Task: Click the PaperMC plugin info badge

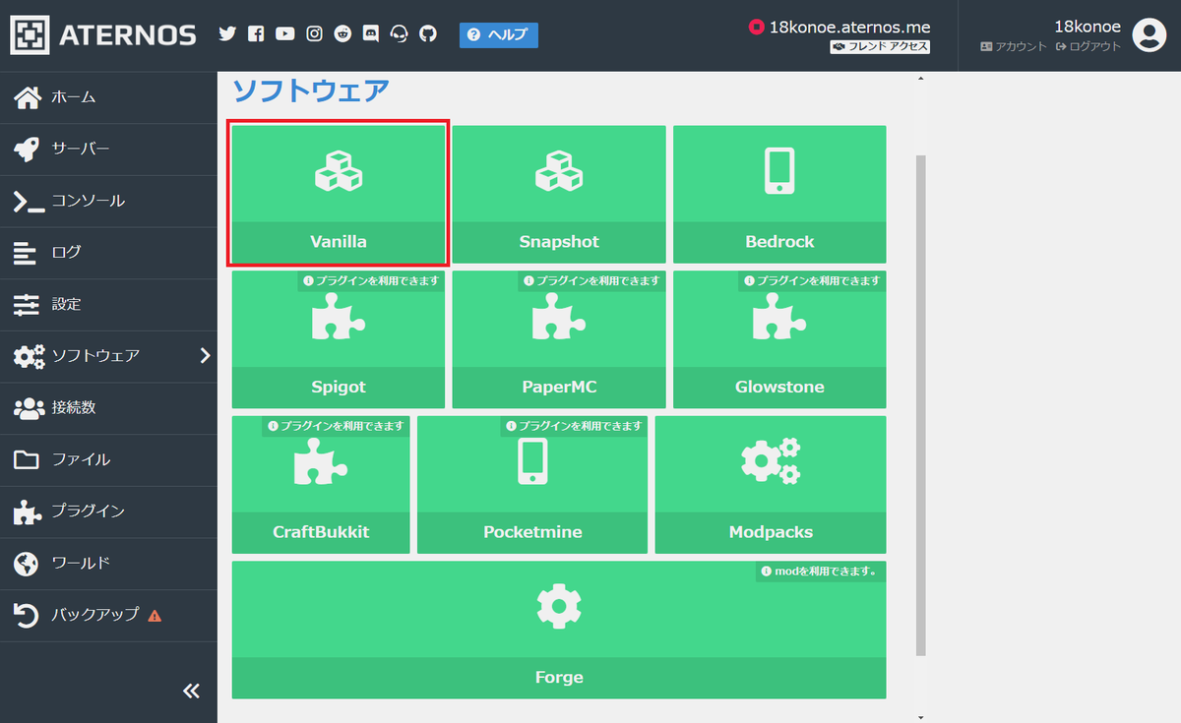Action: coord(592,280)
